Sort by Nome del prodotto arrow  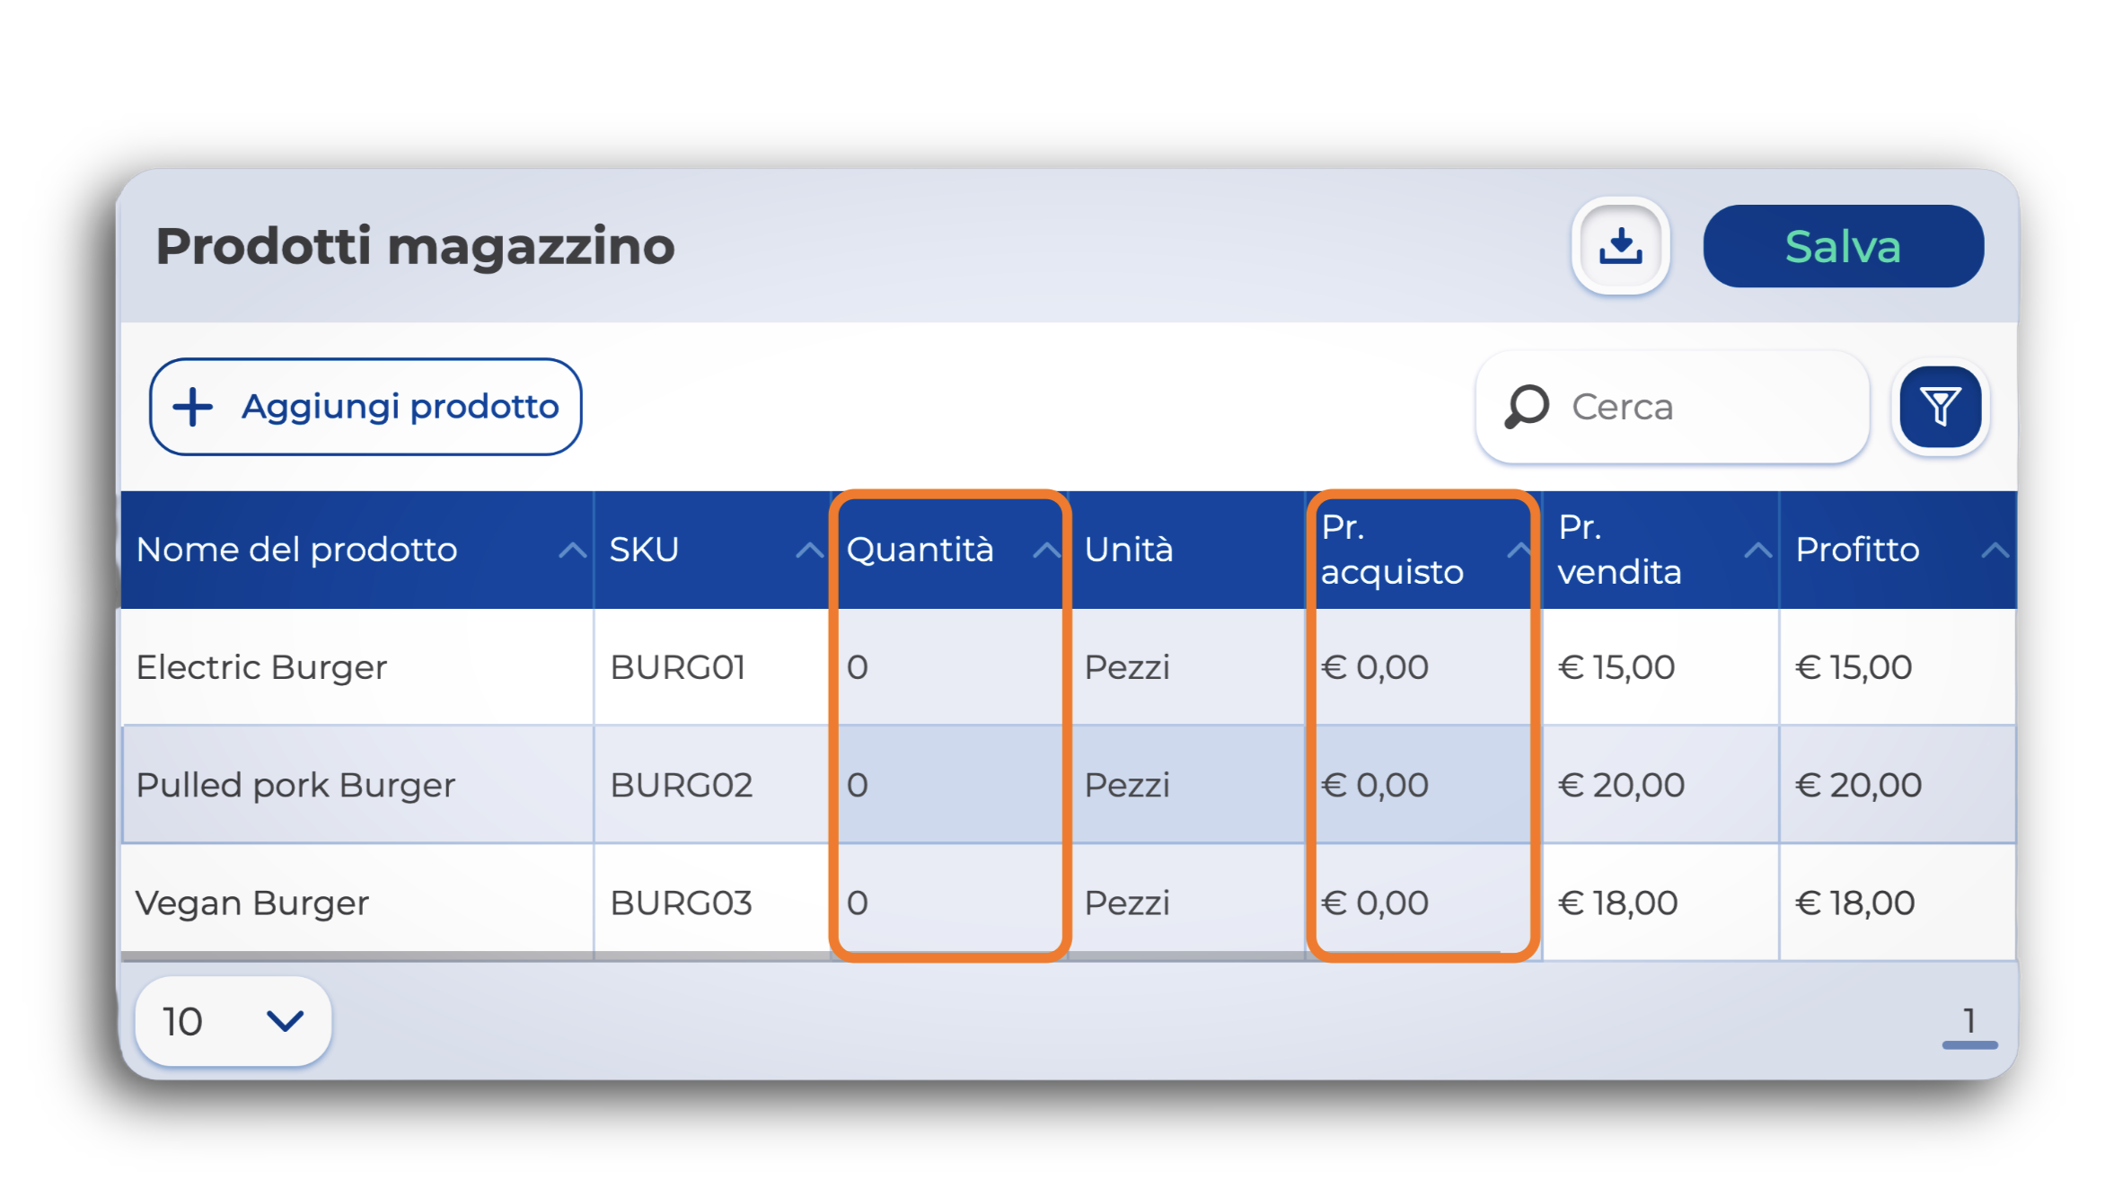point(572,550)
